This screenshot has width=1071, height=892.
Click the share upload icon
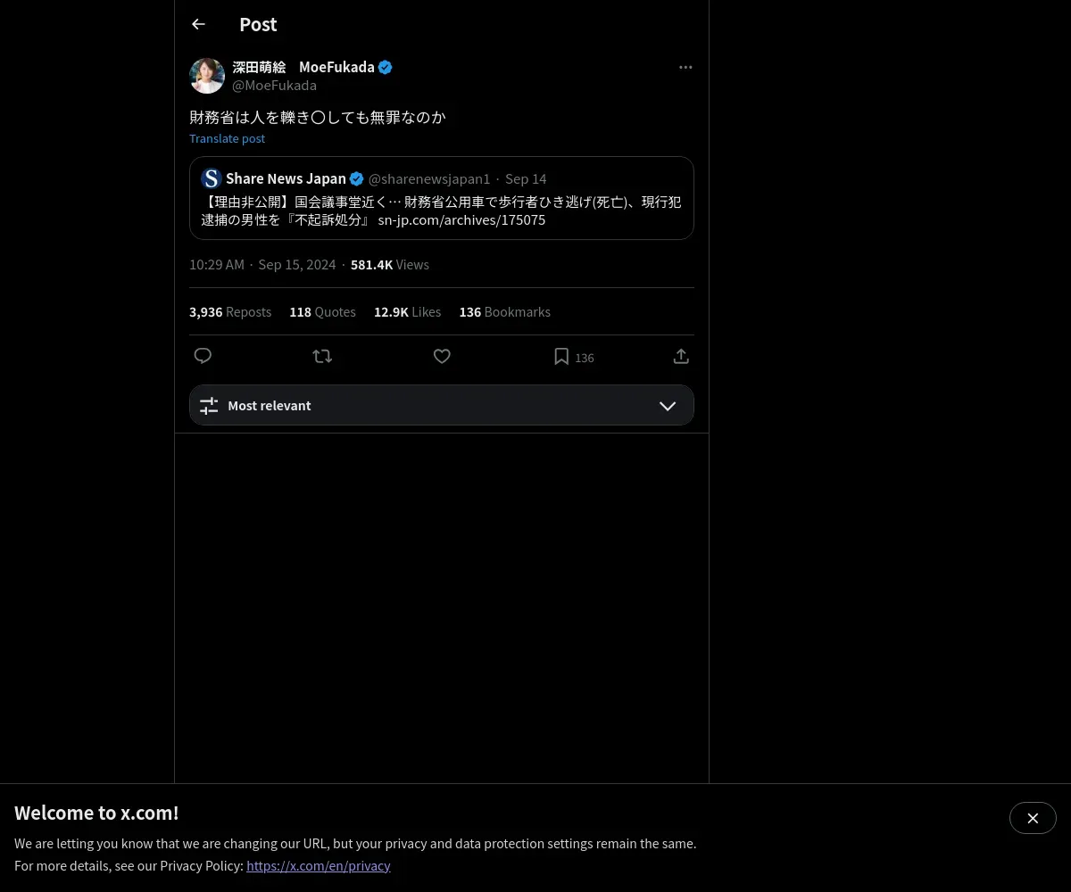681,356
